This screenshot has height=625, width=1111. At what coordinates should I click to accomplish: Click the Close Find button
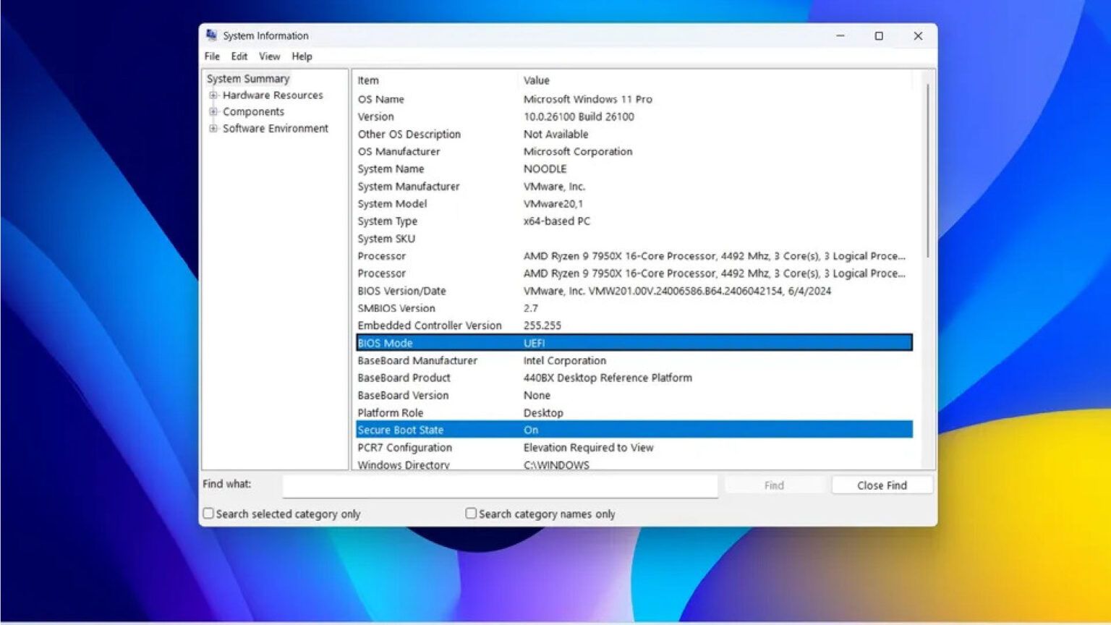pos(882,485)
